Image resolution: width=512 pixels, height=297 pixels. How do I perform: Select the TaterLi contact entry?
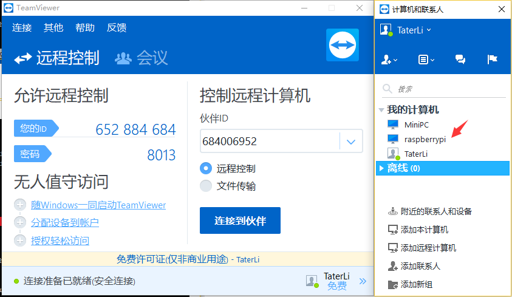[x=415, y=154]
